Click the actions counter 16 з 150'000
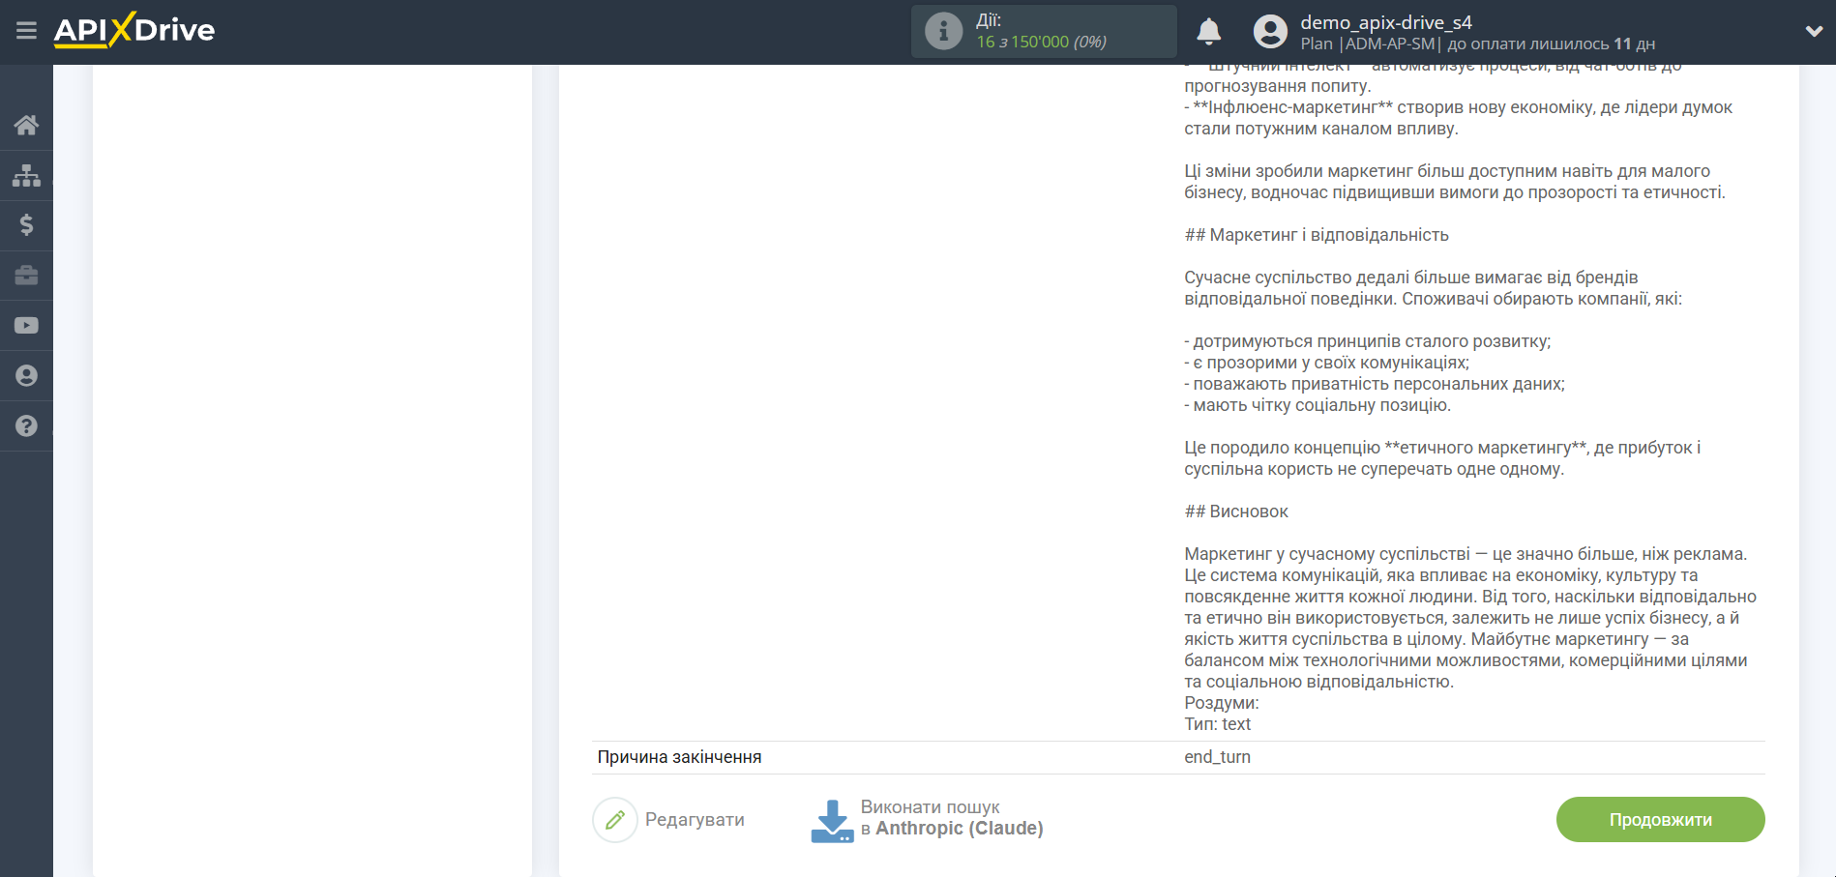Screen dimensions: 1836x877 point(1041,42)
